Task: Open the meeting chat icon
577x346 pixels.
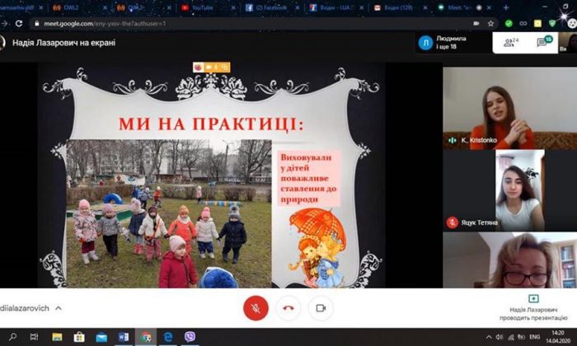Action: click(547, 41)
